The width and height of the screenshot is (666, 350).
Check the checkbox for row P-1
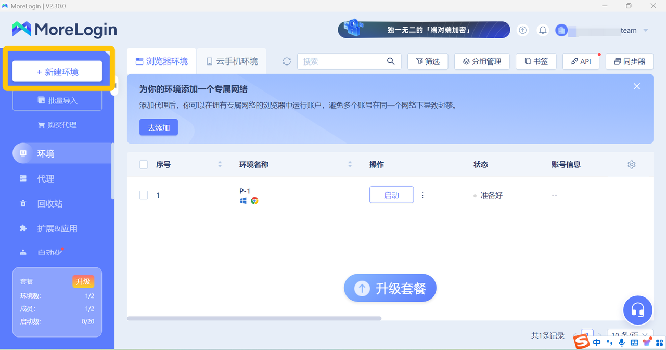(x=144, y=195)
